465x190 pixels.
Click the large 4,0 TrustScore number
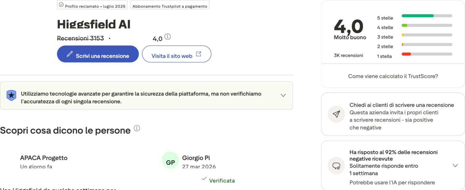tap(348, 26)
